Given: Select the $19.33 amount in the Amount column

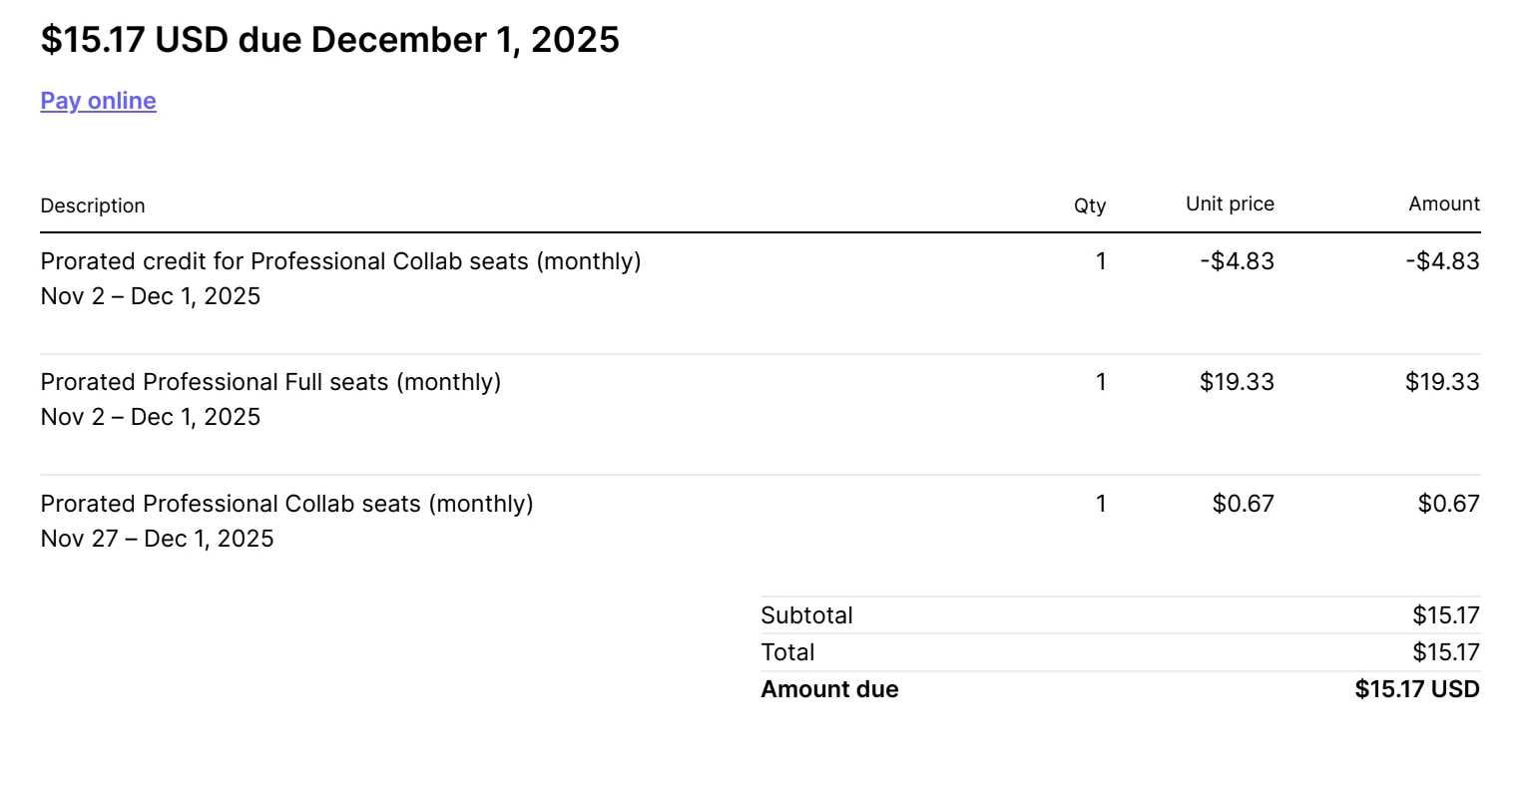Looking at the screenshot, I should 1442,382.
